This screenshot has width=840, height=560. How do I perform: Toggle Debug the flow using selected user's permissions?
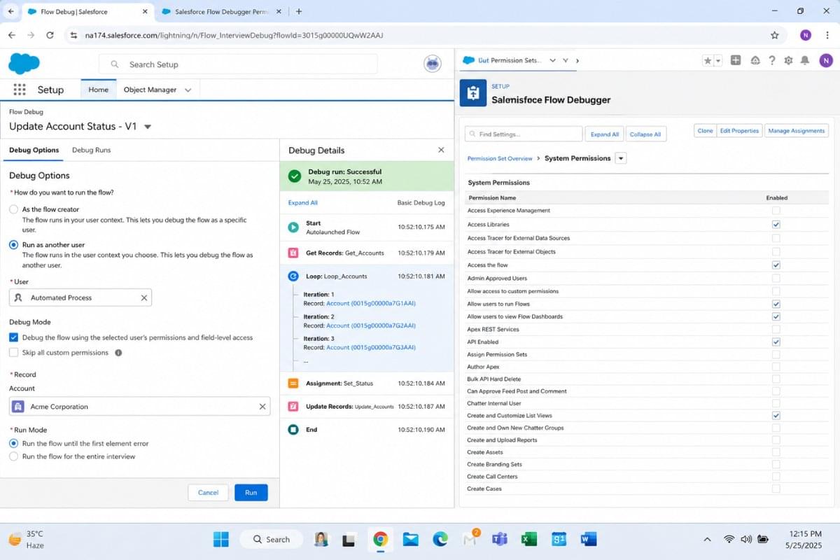[13, 337]
